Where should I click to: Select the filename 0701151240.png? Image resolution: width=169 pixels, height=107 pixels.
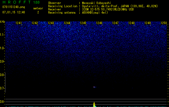(14, 7)
